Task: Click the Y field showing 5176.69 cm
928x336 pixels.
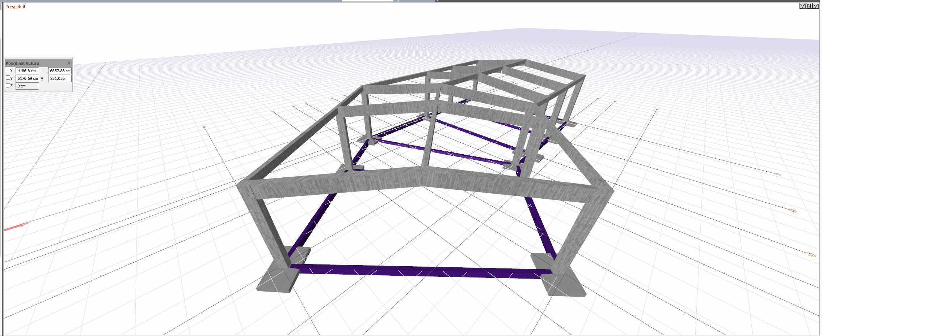Action: point(27,78)
